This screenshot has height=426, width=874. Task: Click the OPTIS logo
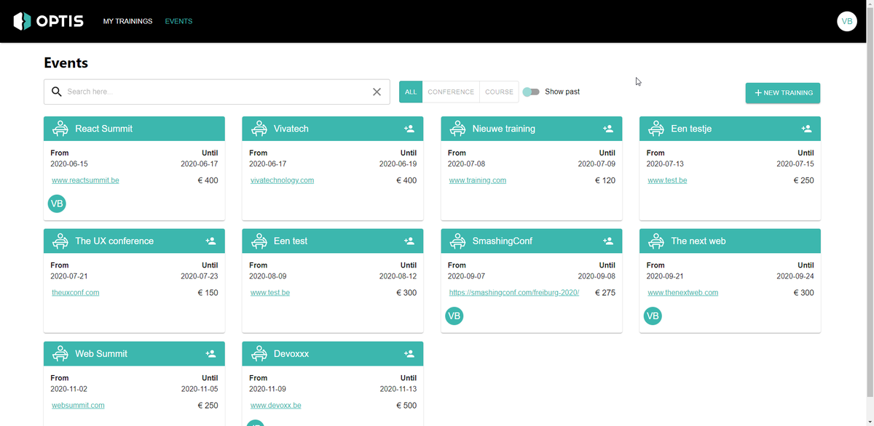[x=48, y=21]
